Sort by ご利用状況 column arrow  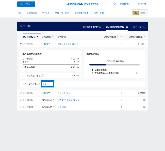click(53, 37)
